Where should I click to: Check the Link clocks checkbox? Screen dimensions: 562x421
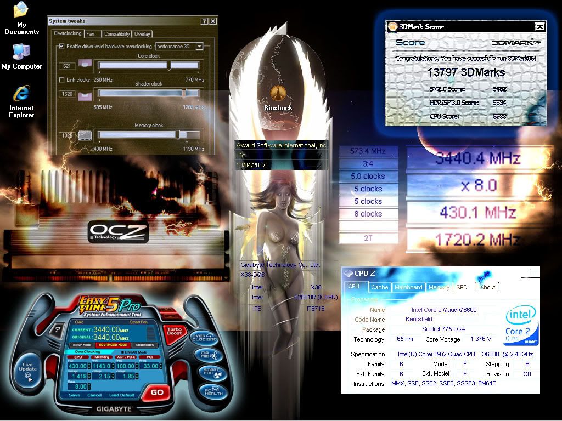[x=61, y=80]
